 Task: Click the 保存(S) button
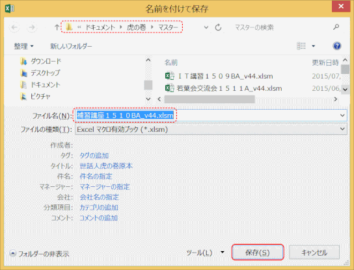[x=258, y=252]
